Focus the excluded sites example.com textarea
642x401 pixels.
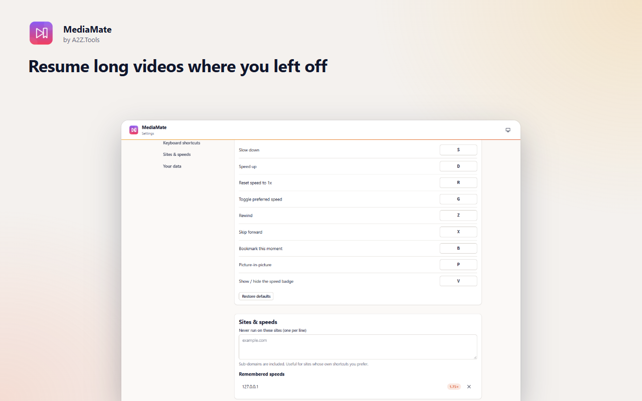pos(358,347)
